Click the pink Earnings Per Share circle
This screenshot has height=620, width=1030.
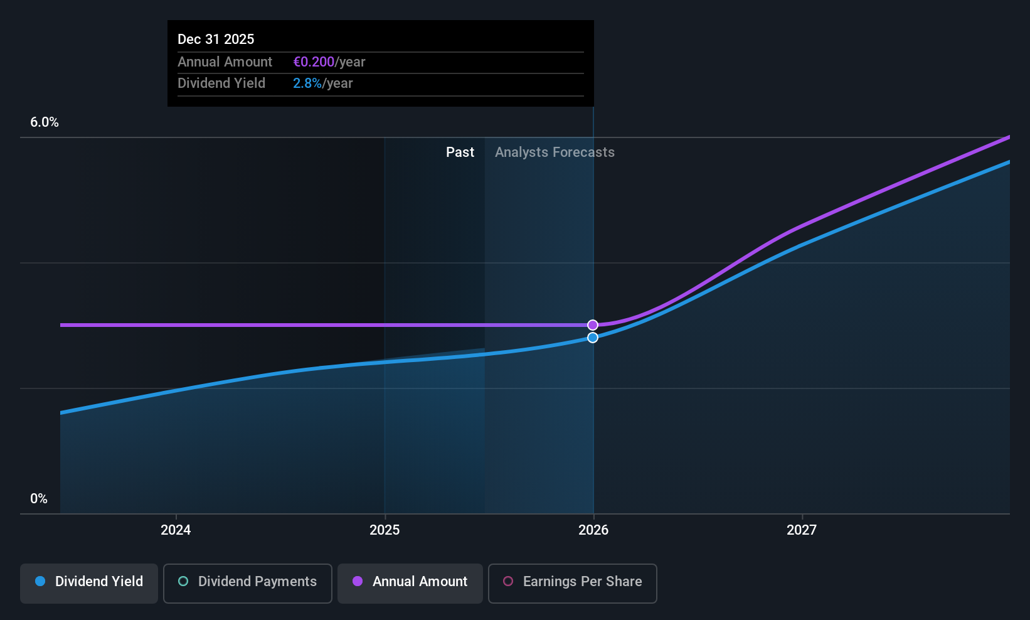(x=508, y=581)
